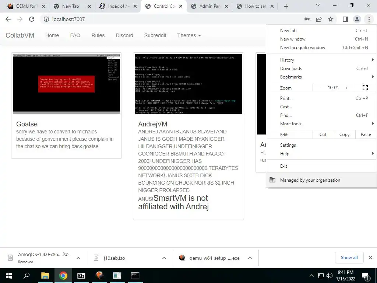Viewport: 377px width, 283px height.
Task: Open the Windows Start menu
Action: click(9, 276)
